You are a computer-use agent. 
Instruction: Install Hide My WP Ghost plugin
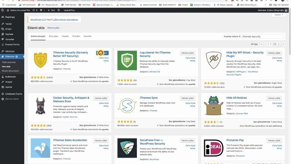coord(274,53)
